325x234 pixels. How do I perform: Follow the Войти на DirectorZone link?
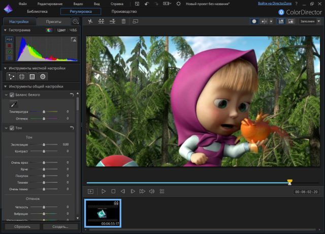click(275, 4)
